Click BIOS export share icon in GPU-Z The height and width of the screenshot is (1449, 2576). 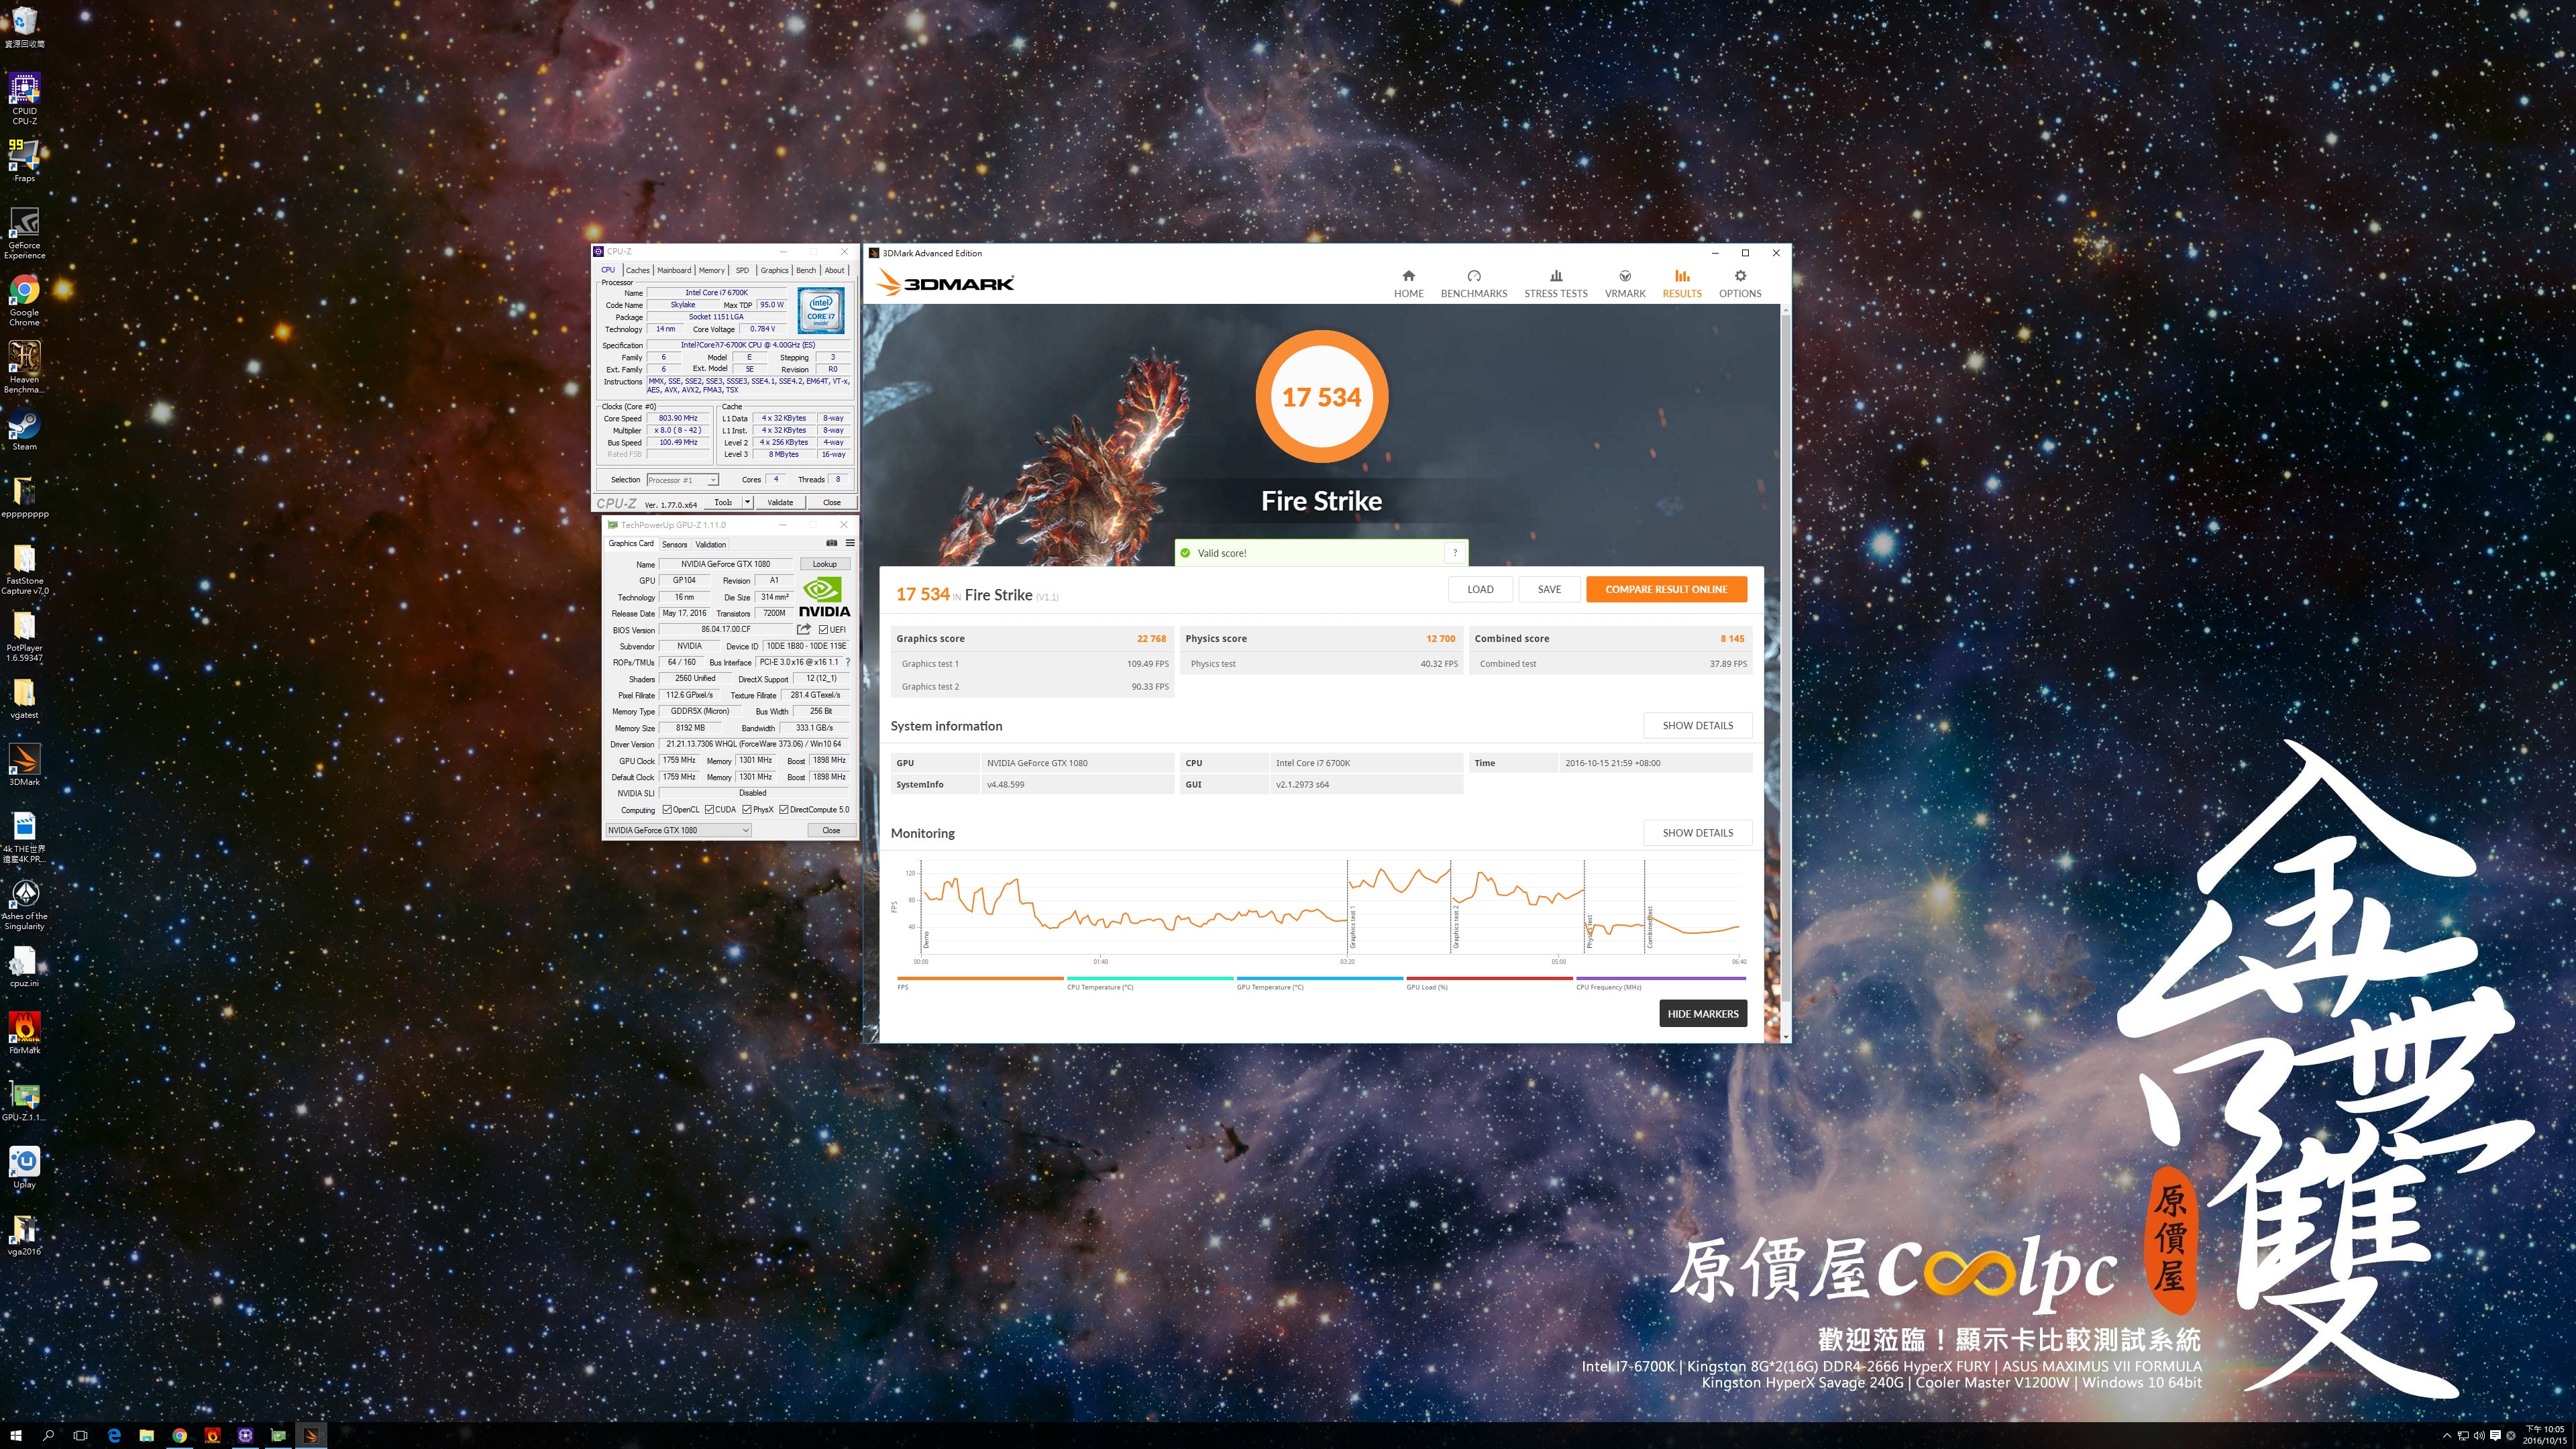tap(803, 629)
